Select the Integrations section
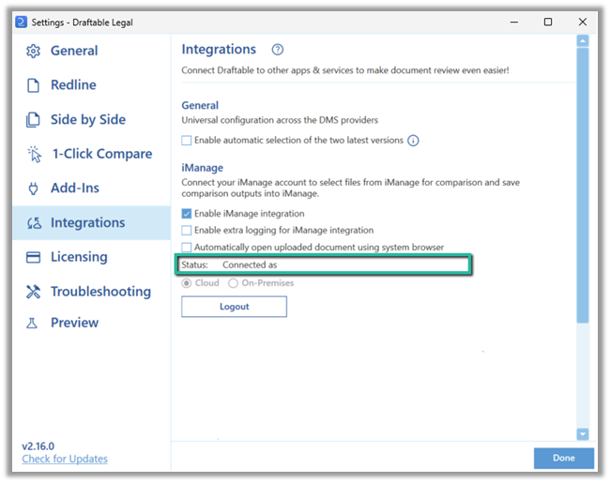 pyautogui.click(x=91, y=223)
